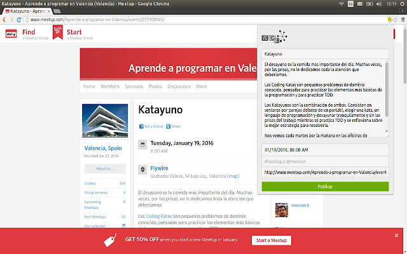Click the group building photo thumbnail
This screenshot has width=407, height=254.
tap(105, 121)
